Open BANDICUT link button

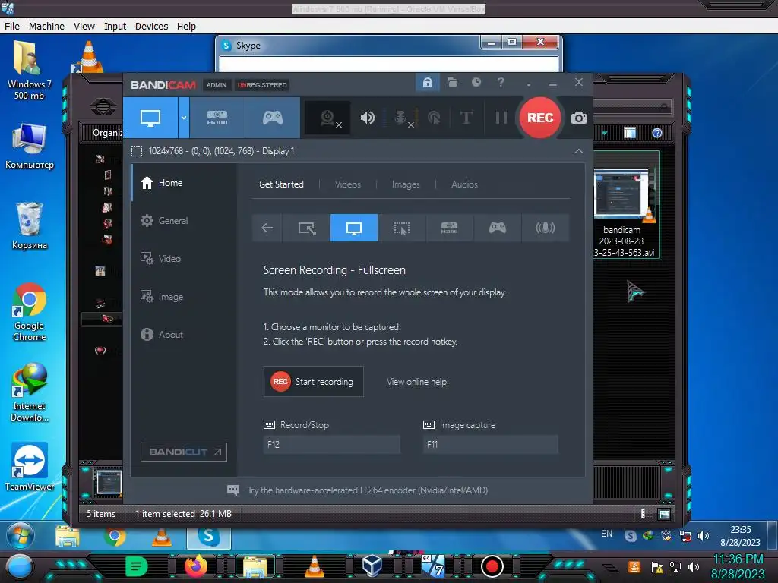pyautogui.click(x=184, y=452)
